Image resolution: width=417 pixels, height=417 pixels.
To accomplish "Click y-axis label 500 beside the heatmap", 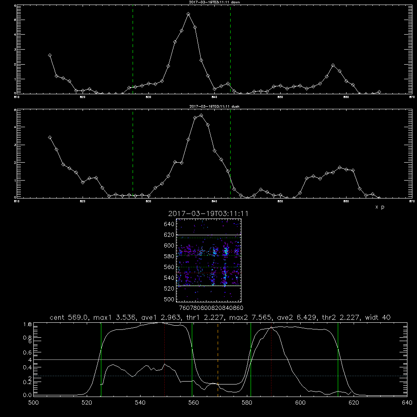I will (169, 299).
